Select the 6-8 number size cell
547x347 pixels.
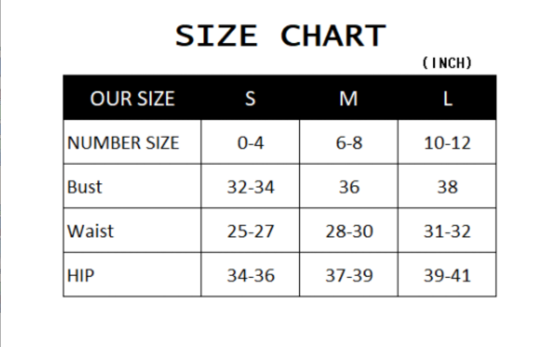pyautogui.click(x=349, y=143)
